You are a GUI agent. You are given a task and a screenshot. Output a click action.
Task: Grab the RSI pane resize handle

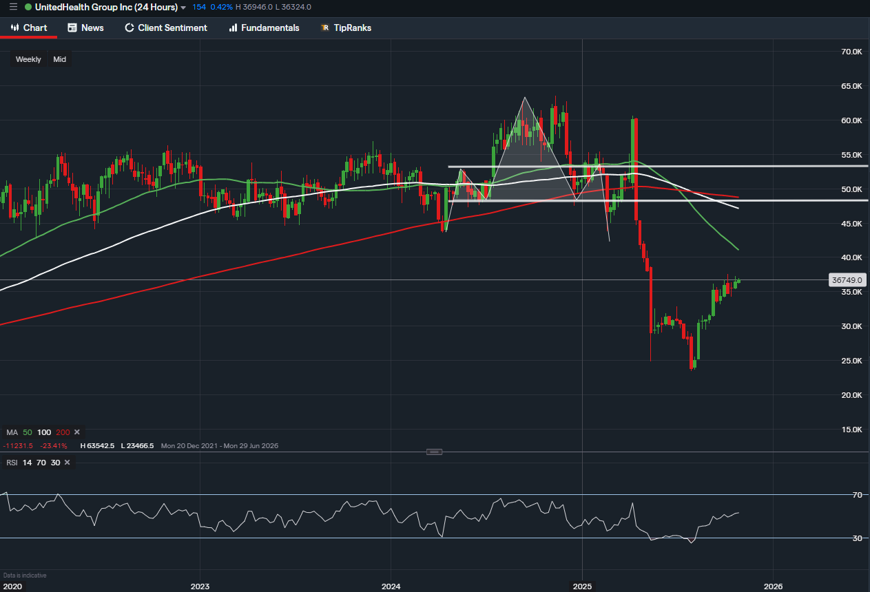434,452
